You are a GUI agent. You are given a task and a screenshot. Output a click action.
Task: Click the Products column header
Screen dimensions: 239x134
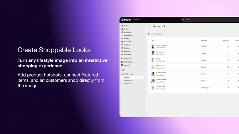pyautogui.click(x=226, y=41)
